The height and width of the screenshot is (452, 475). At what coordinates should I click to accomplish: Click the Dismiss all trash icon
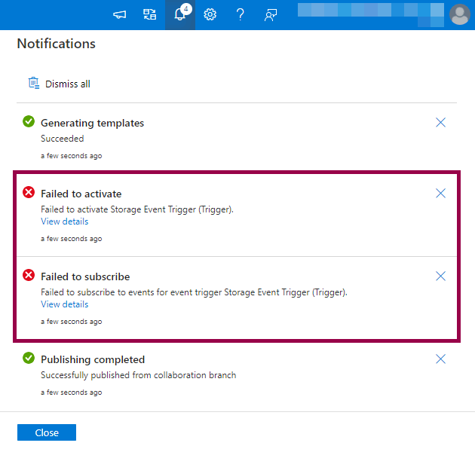tap(33, 84)
